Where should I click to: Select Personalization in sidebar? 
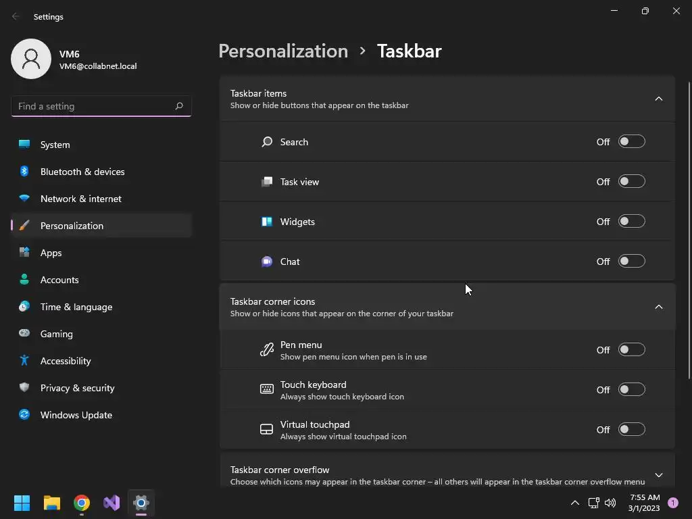101,226
